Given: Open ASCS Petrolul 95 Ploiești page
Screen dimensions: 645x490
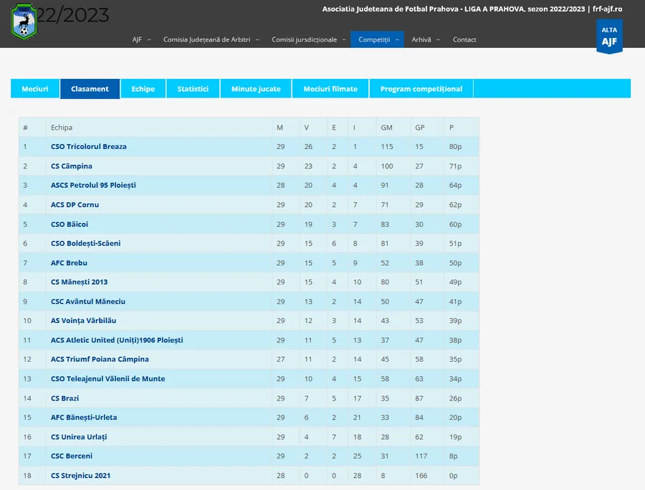Looking at the screenshot, I should pos(93,186).
